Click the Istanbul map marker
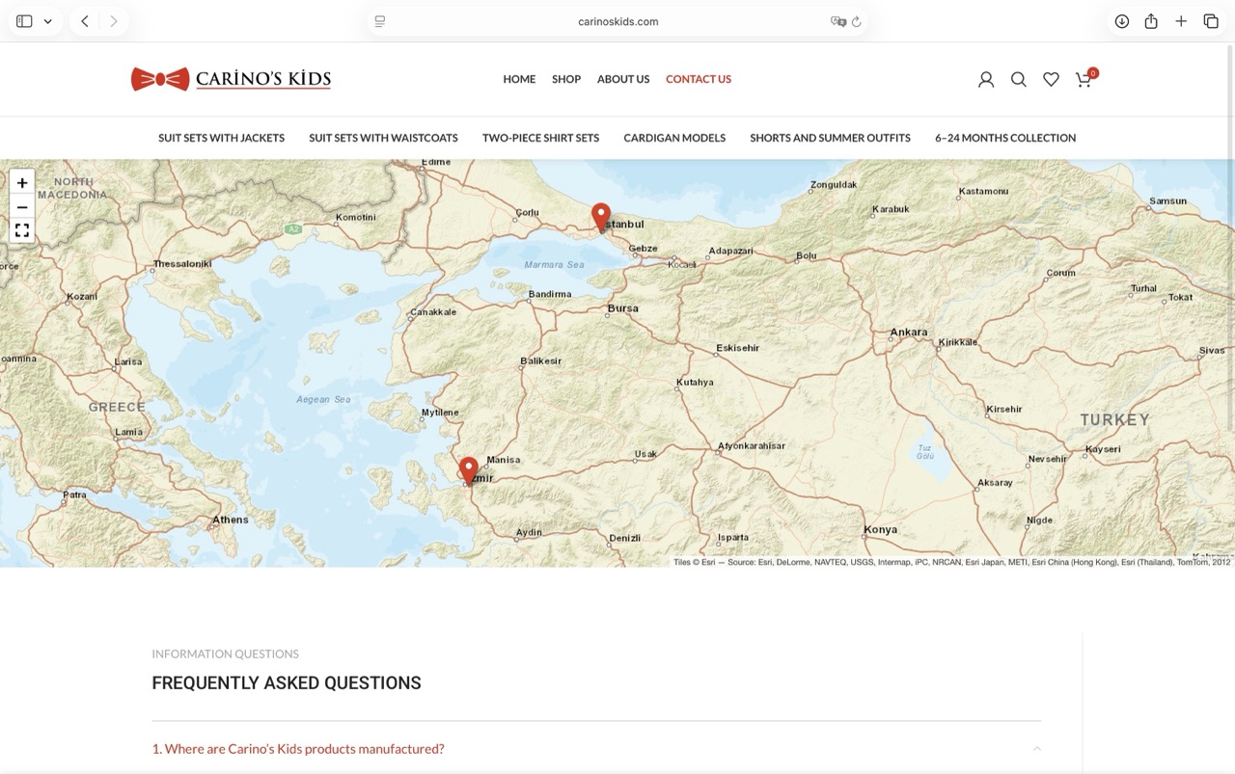The width and height of the screenshot is (1235, 774). (601, 217)
